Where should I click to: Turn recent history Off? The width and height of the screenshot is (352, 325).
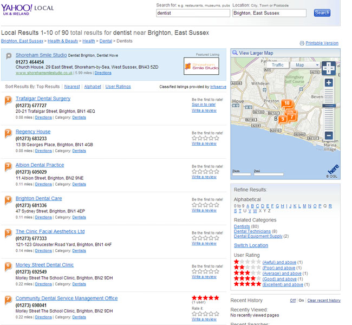click(x=292, y=301)
